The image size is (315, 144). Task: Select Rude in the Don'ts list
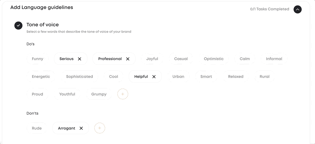(x=37, y=128)
